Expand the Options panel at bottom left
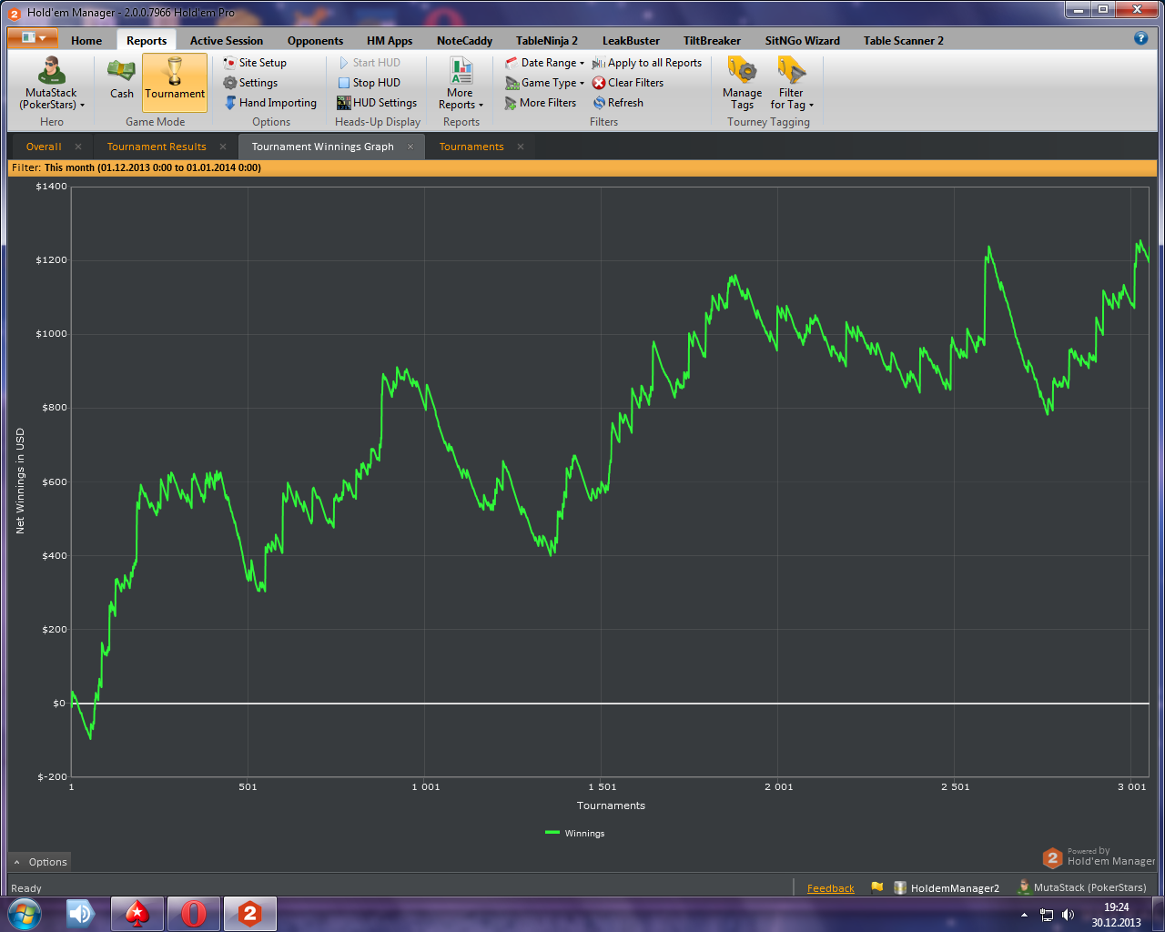This screenshot has width=1165, height=932. (40, 862)
